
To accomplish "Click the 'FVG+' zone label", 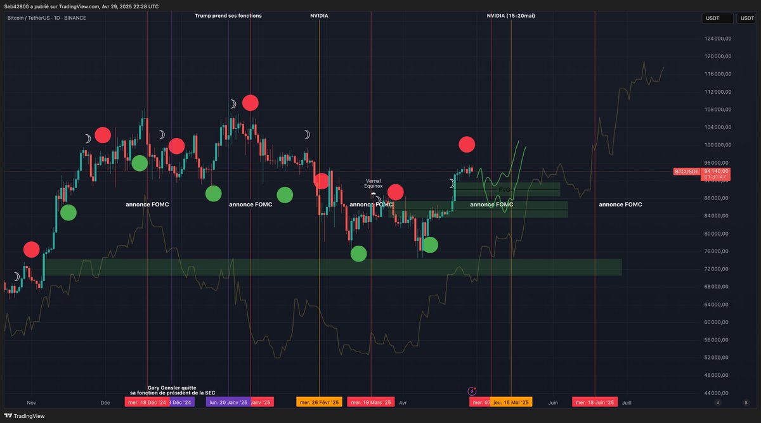I will tap(505, 189).
